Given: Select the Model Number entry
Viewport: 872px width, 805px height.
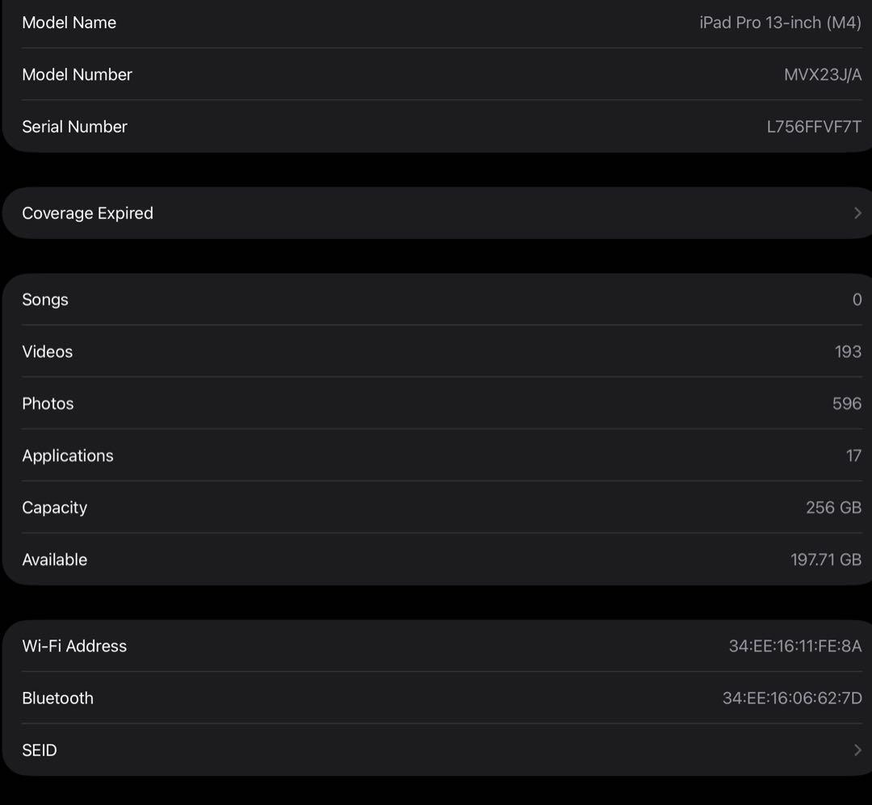Looking at the screenshot, I should [436, 74].
